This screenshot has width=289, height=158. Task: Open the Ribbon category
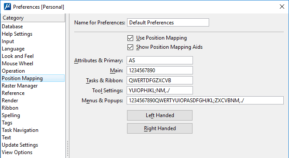pyautogui.click(x=10, y=108)
